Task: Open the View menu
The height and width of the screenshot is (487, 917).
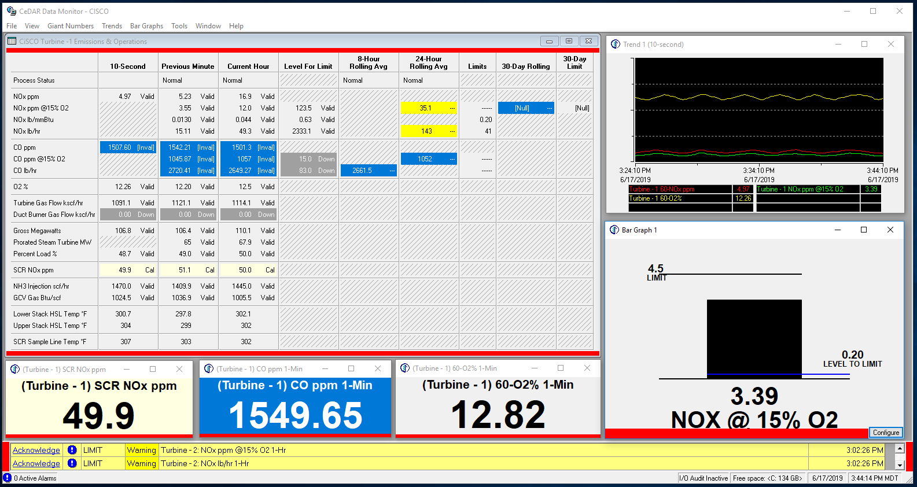Action: tap(32, 26)
